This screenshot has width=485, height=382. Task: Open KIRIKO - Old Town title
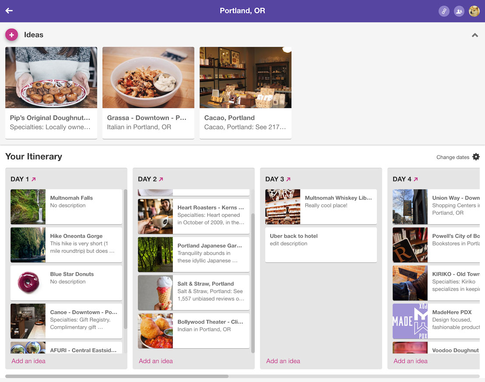pyautogui.click(x=456, y=274)
